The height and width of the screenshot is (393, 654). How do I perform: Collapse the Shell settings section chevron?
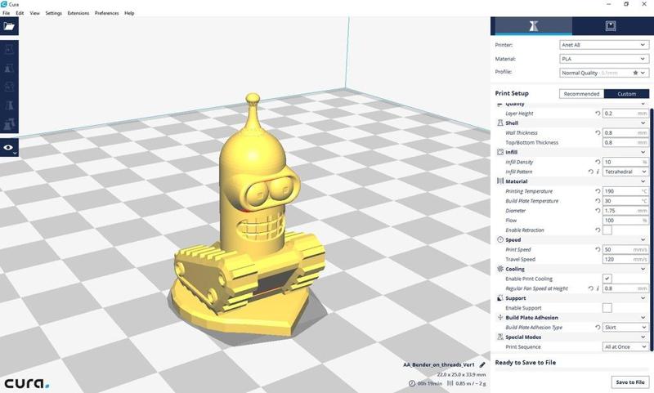tap(643, 123)
